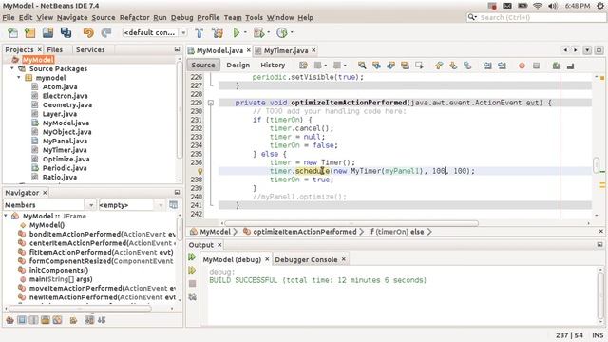Open Debug Project dropdown arrow

tap(268, 33)
